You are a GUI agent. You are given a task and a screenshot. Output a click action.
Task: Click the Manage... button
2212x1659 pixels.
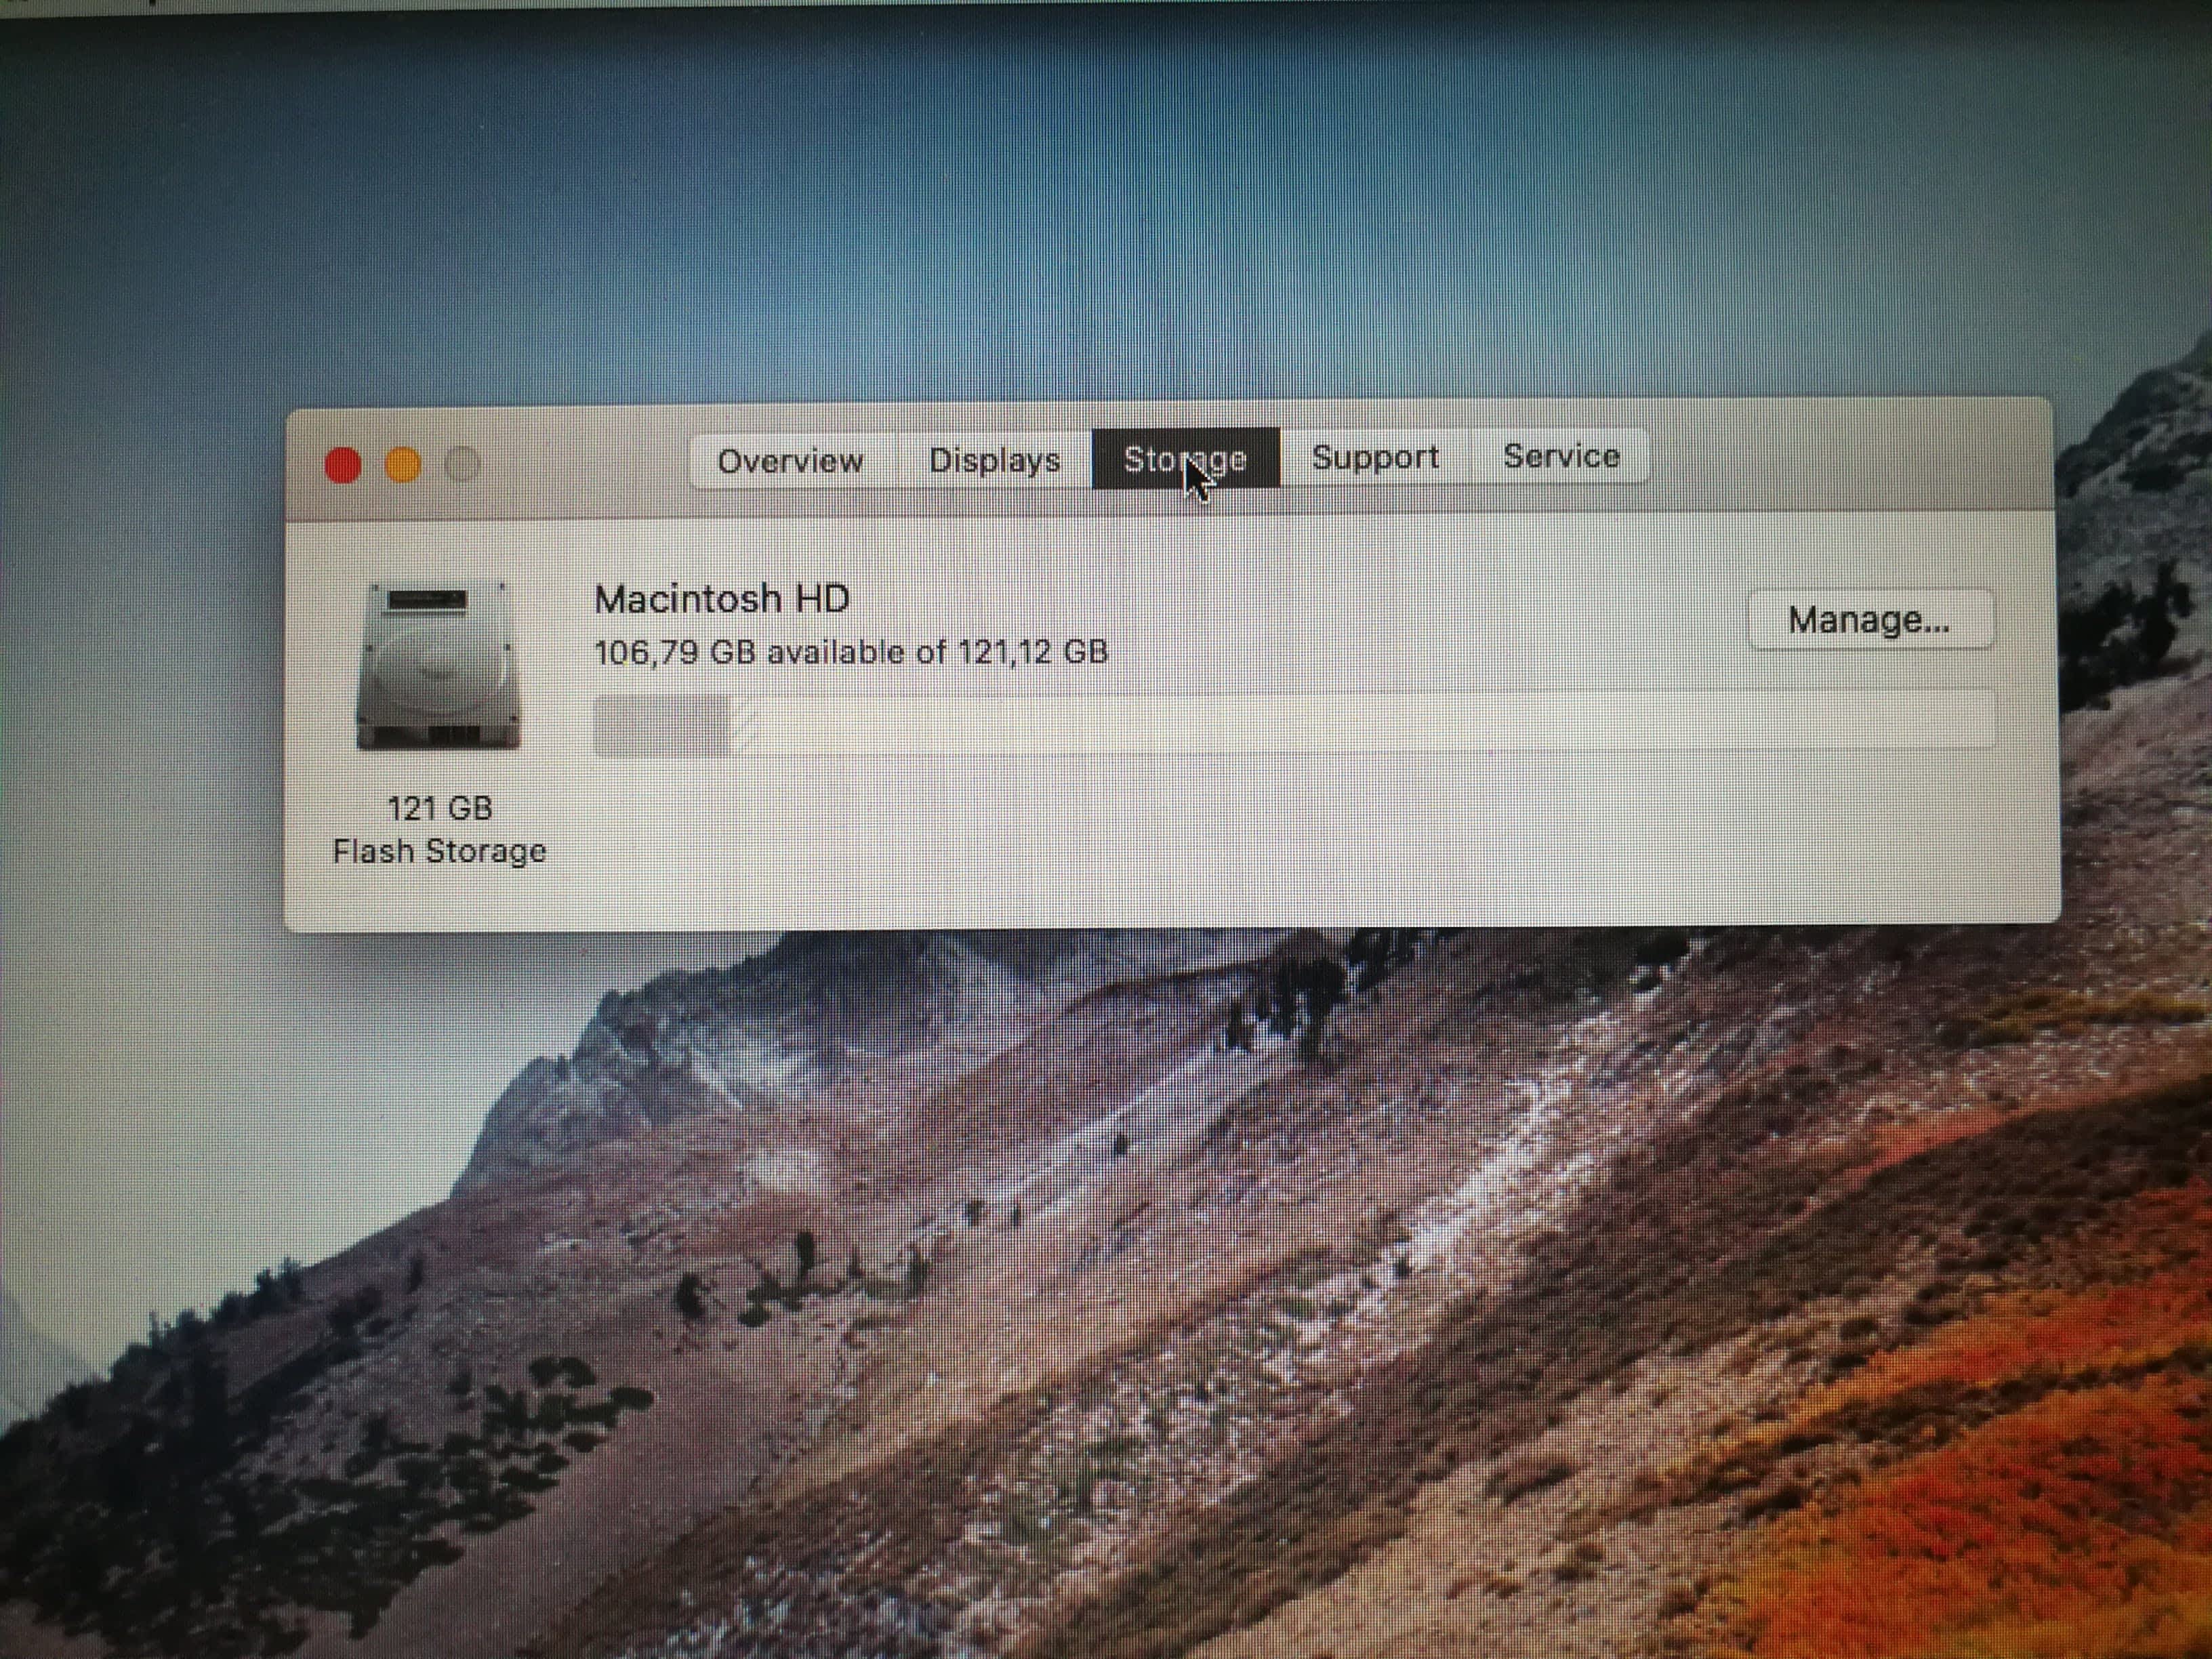coord(1869,620)
